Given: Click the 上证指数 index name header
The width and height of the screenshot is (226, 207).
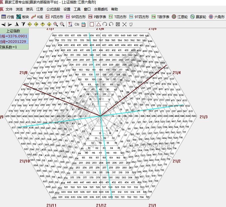Looking at the screenshot, I should coord(14,31).
